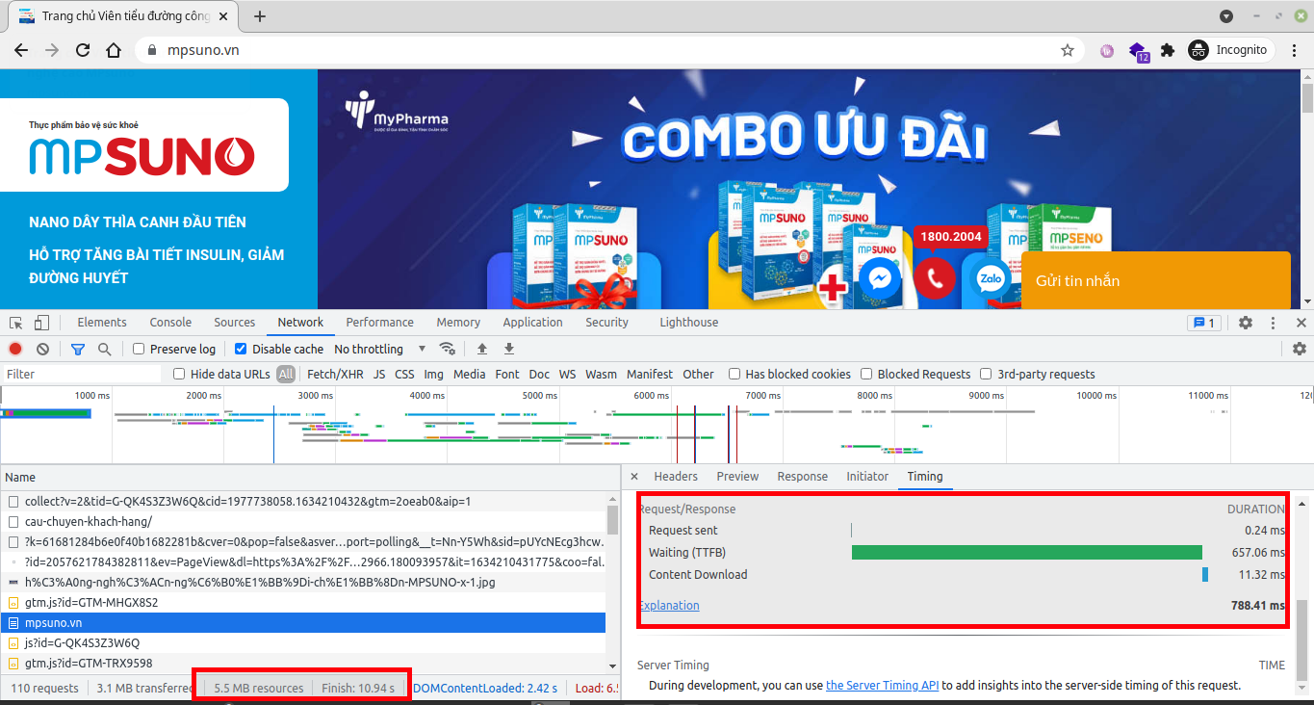Open the tab search dropdown
Screen dimensions: 1314x705
click(1226, 16)
